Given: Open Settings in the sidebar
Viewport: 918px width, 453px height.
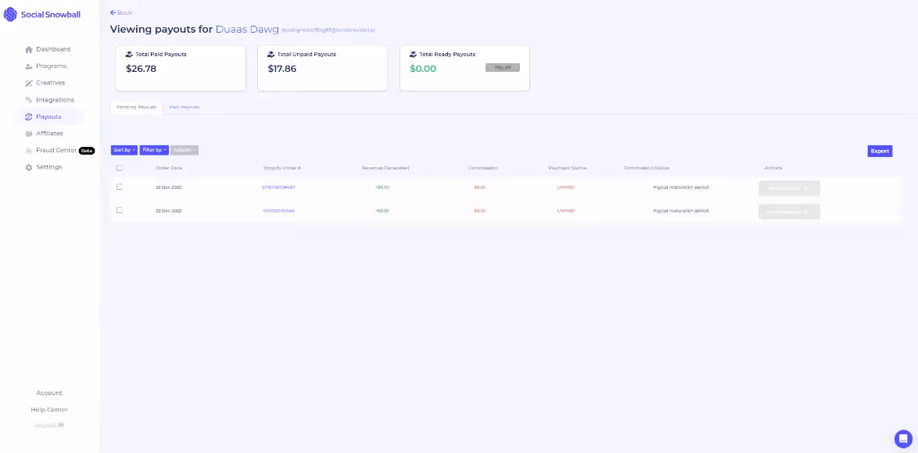Looking at the screenshot, I should pos(49,167).
